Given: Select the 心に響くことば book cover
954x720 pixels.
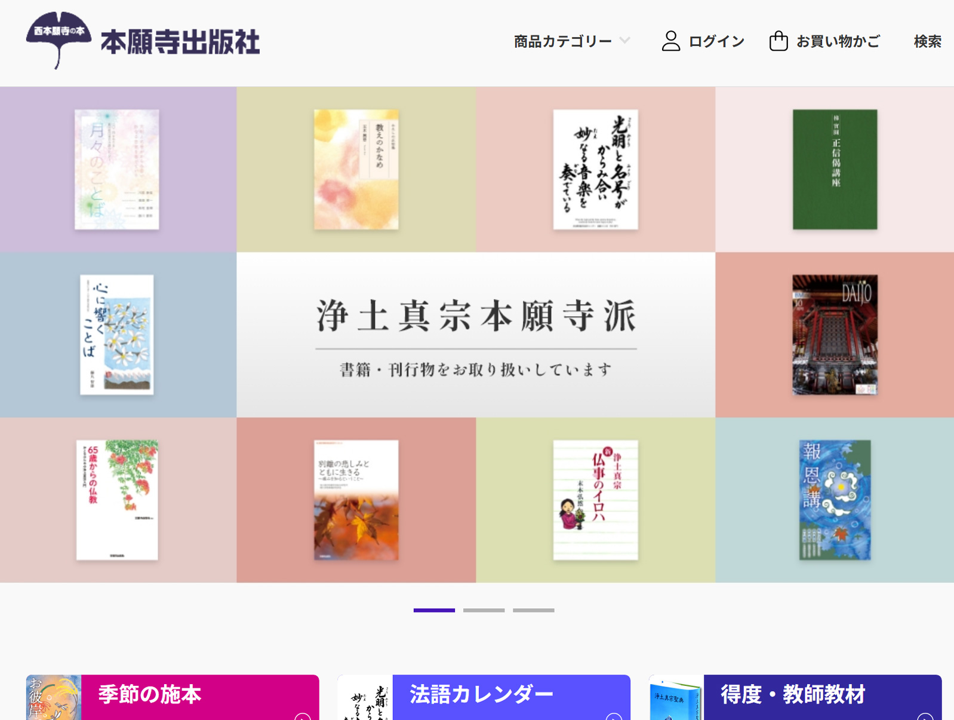Looking at the screenshot, I should (x=117, y=335).
